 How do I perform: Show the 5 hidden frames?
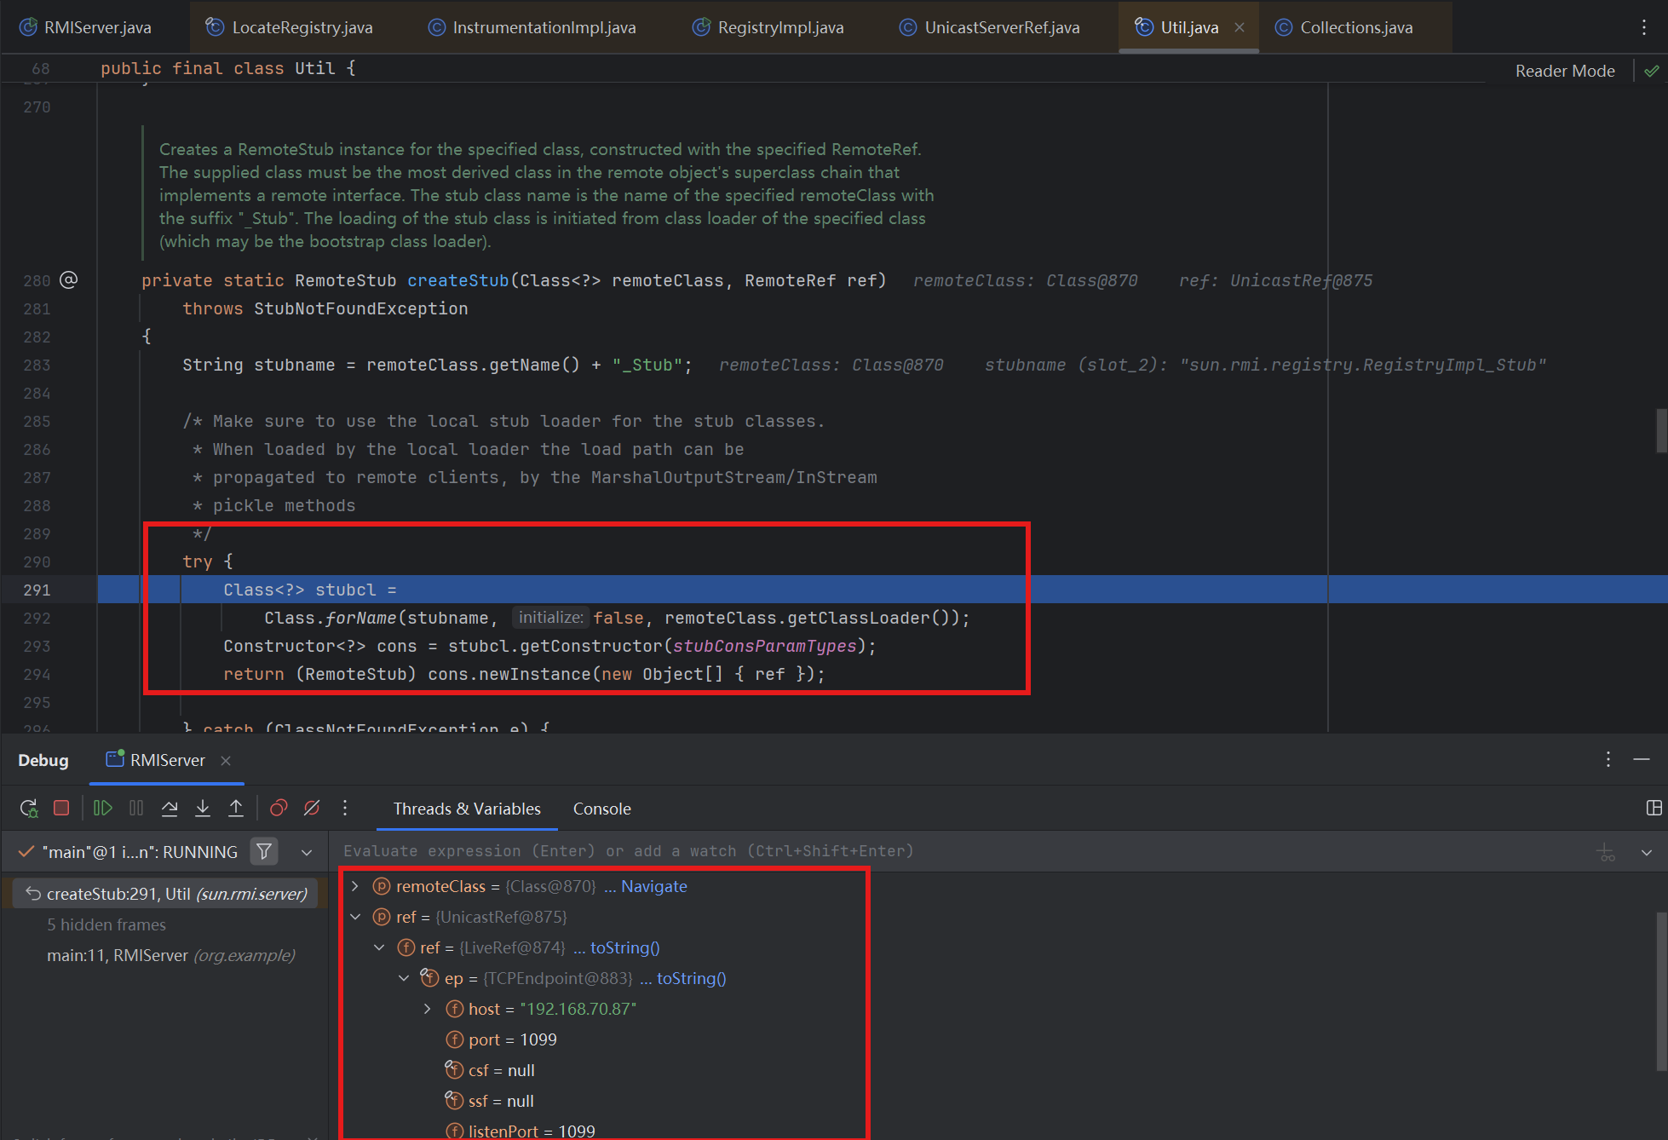click(x=106, y=924)
